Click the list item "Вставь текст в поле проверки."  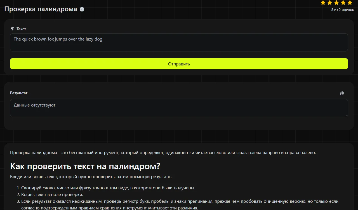[x=52, y=195]
